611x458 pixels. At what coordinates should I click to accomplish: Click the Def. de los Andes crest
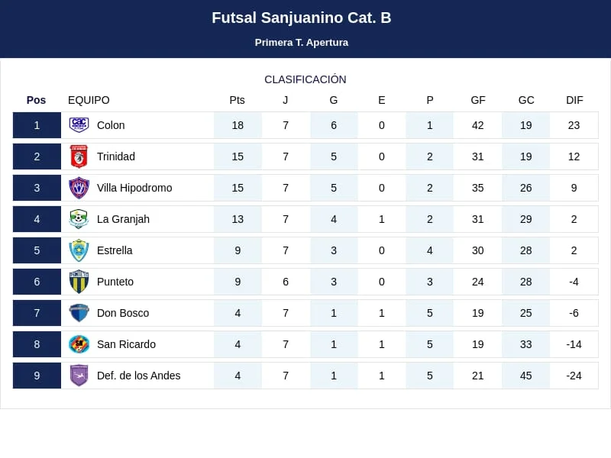click(x=79, y=376)
